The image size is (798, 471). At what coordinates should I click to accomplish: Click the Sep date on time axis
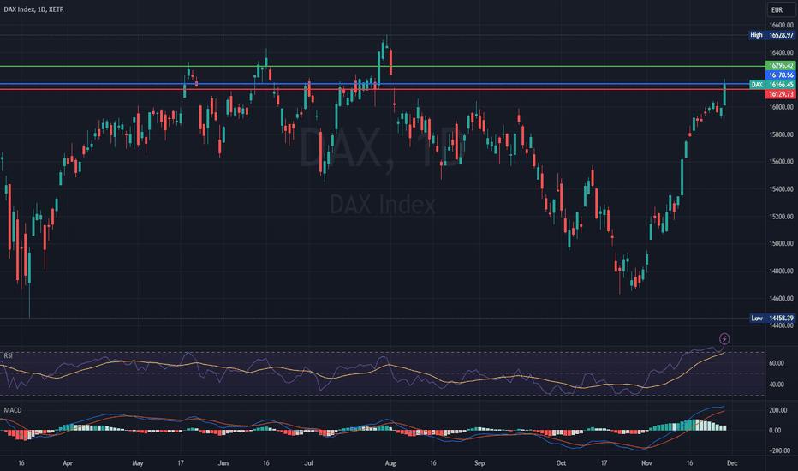479,463
